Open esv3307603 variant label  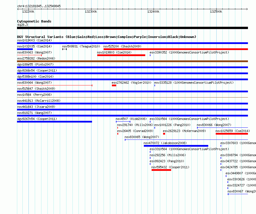point(238,143)
